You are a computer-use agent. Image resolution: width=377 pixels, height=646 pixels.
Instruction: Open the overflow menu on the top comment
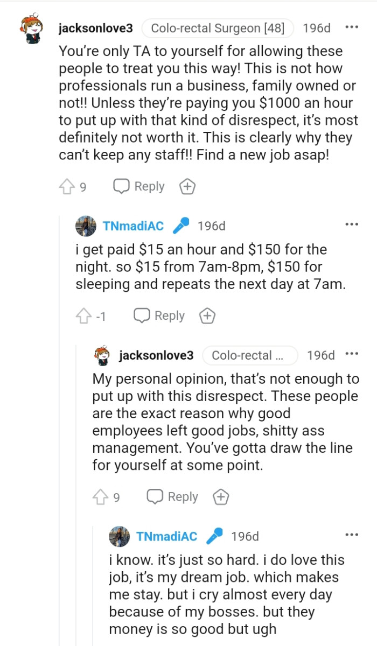pos(352,27)
